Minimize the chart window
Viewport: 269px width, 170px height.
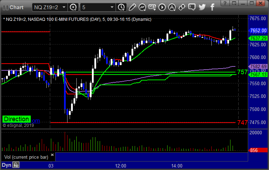(x=243, y=3)
